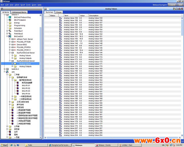Click the Internet Explorer quick launch icon
The width and height of the screenshot is (184, 147).
pyautogui.click(x=11, y=145)
